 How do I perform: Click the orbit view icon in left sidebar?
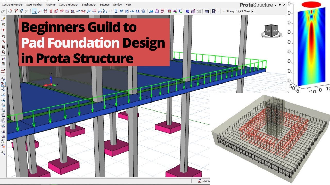pos(3,24)
